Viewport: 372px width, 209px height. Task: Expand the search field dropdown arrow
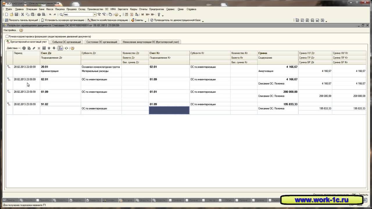tap(95, 15)
